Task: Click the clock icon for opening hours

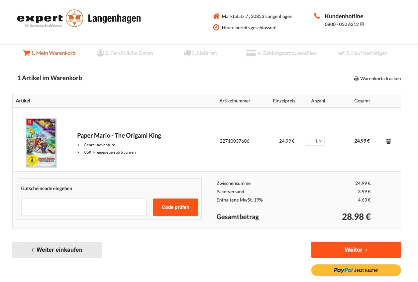Action: click(216, 27)
